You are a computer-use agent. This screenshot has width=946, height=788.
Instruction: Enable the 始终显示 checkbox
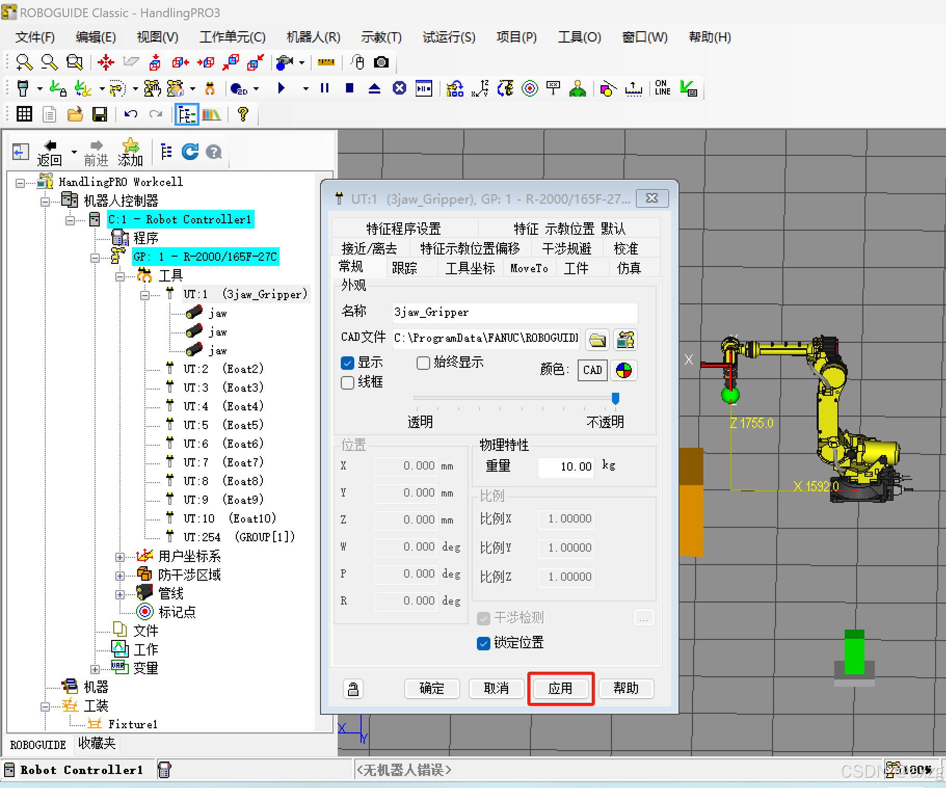point(423,363)
